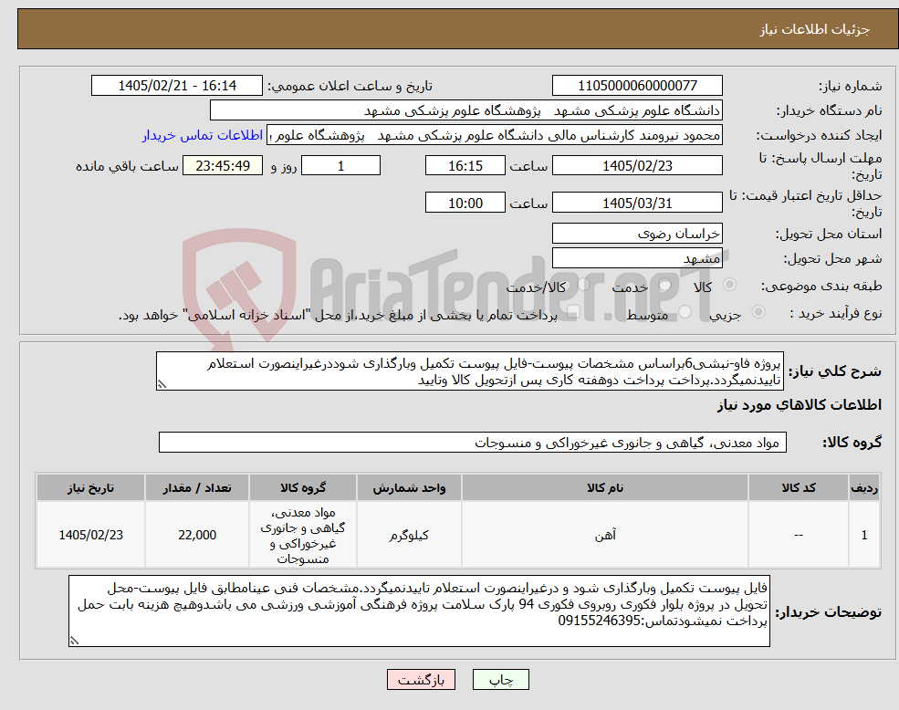Viewport: 899px width, 710px height.
Task: Click the need number field 1105000060000077
Action: (x=637, y=86)
